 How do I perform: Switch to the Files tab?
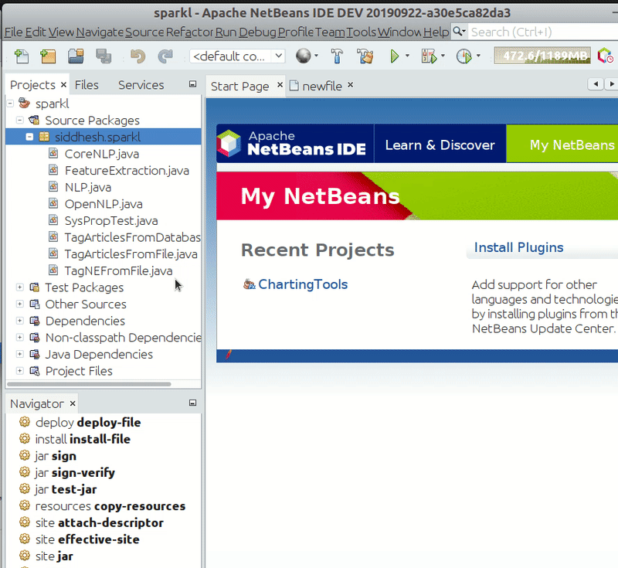tap(87, 85)
